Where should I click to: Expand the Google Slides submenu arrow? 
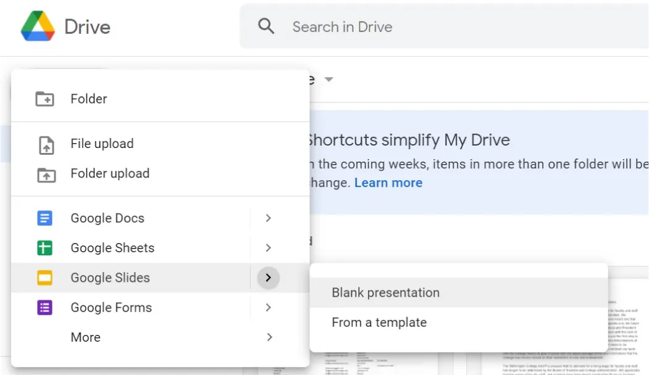(x=268, y=278)
